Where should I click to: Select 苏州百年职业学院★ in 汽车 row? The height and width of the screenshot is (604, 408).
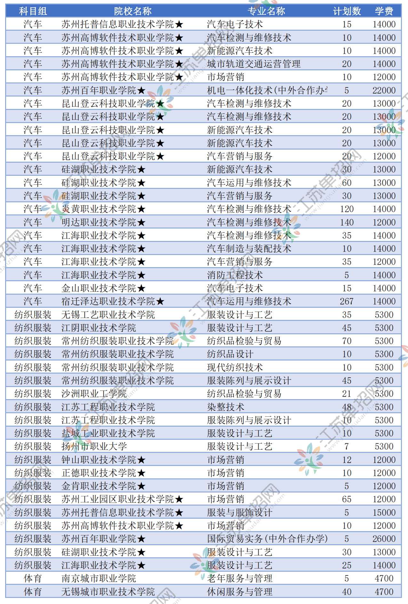[103, 90]
